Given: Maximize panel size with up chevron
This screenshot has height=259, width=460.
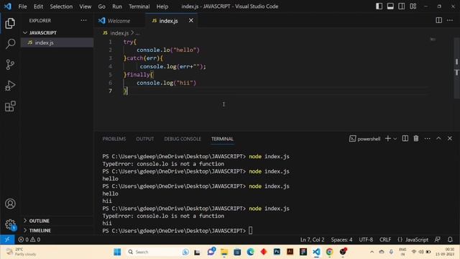Looking at the screenshot, I should (x=438, y=139).
